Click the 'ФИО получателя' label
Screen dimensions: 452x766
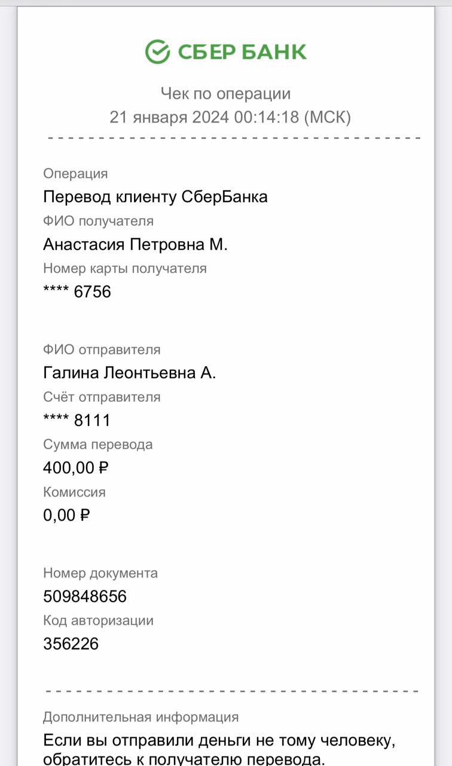(x=99, y=221)
